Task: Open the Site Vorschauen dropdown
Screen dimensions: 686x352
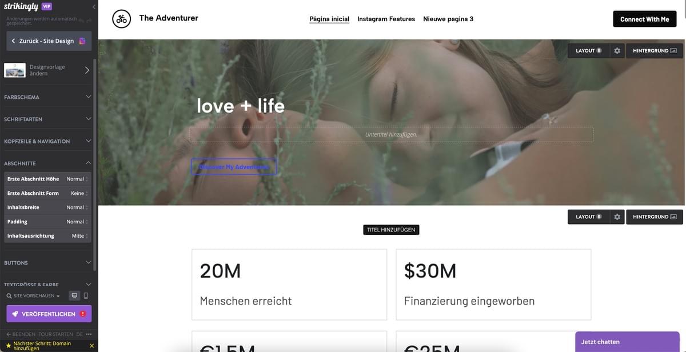Action: tap(33, 296)
